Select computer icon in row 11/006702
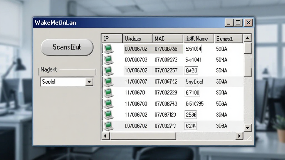Screen dimensions: 285x160 click(x=109, y=115)
